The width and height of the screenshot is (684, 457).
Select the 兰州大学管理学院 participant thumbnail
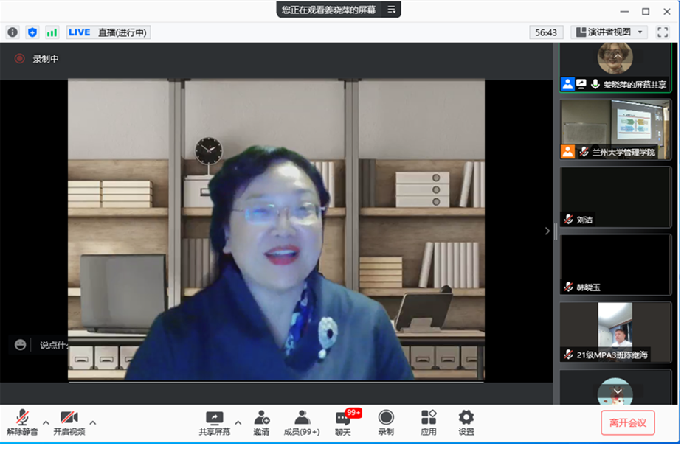pos(615,130)
